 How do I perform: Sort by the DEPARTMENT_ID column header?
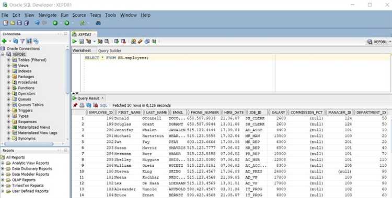click(370, 113)
